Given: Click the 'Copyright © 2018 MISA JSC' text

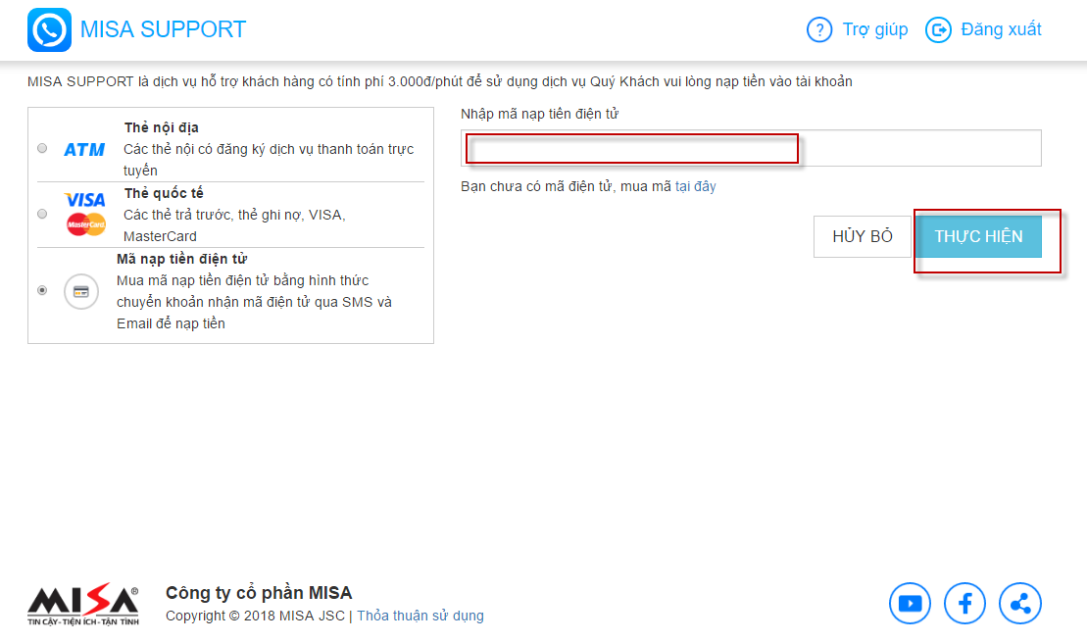Looking at the screenshot, I should 255,616.
